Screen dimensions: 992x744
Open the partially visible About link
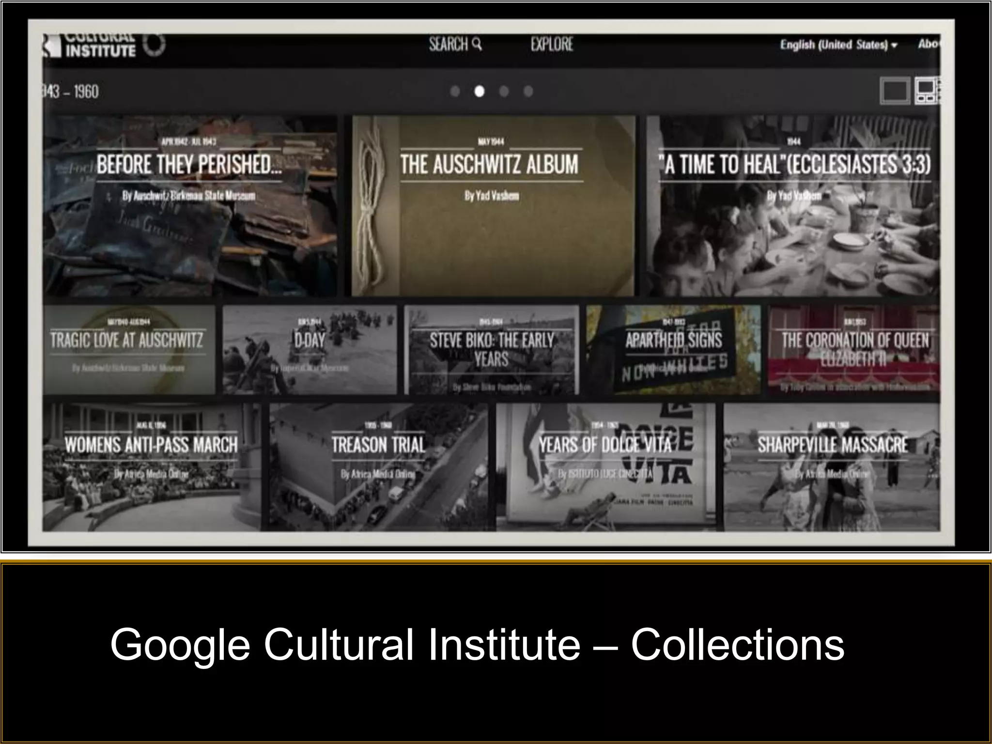tap(929, 44)
